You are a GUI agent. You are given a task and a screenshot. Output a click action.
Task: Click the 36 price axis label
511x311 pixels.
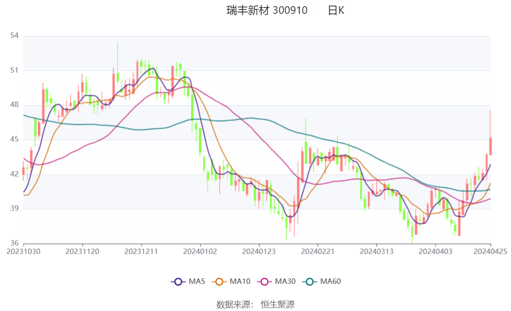[14, 243]
